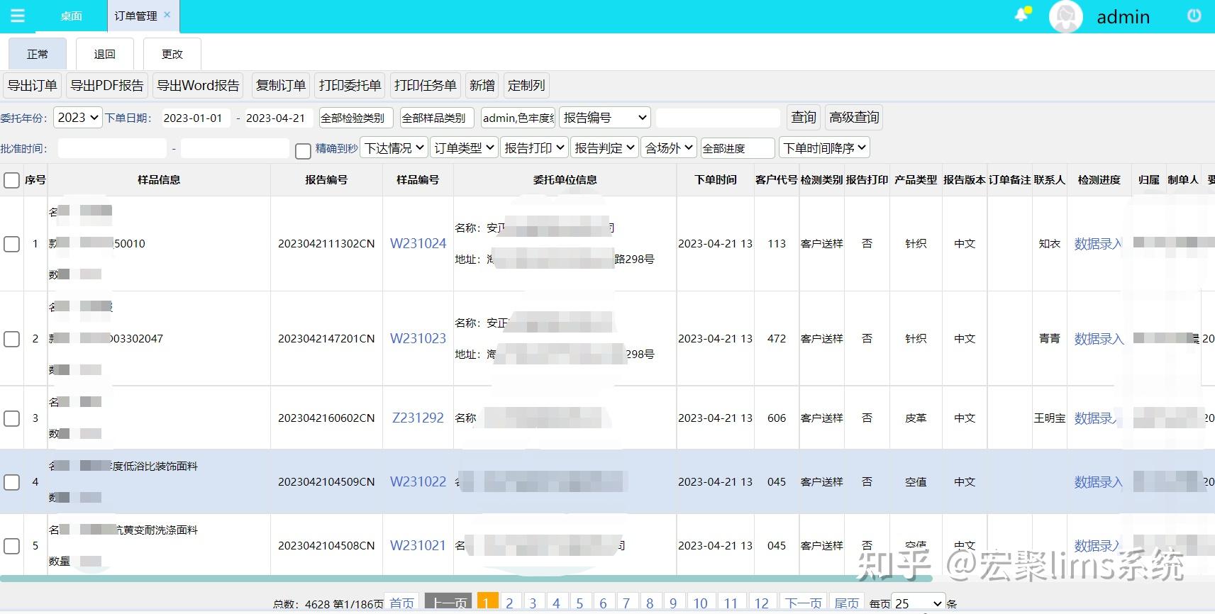The height and width of the screenshot is (614, 1215).
Task: Open the 报告判定 dropdown
Action: click(604, 148)
